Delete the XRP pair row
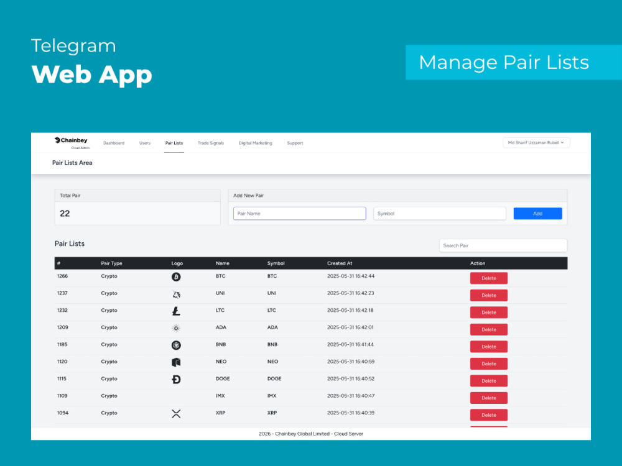Screen dimensions: 622x466 pyautogui.click(x=489, y=415)
